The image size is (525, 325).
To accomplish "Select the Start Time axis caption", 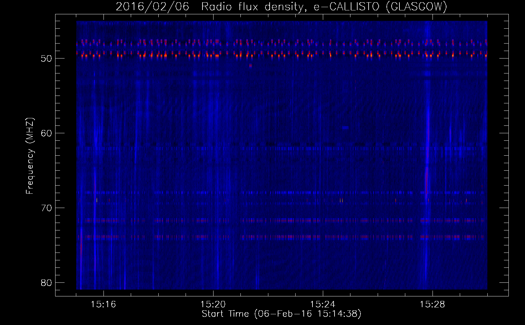I will (281, 314).
